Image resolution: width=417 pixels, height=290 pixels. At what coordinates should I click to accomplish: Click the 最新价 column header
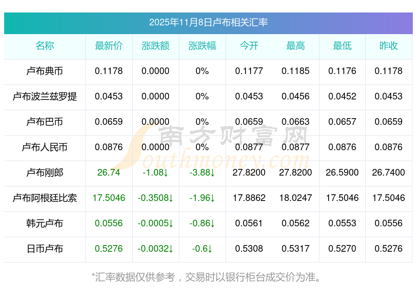point(109,46)
